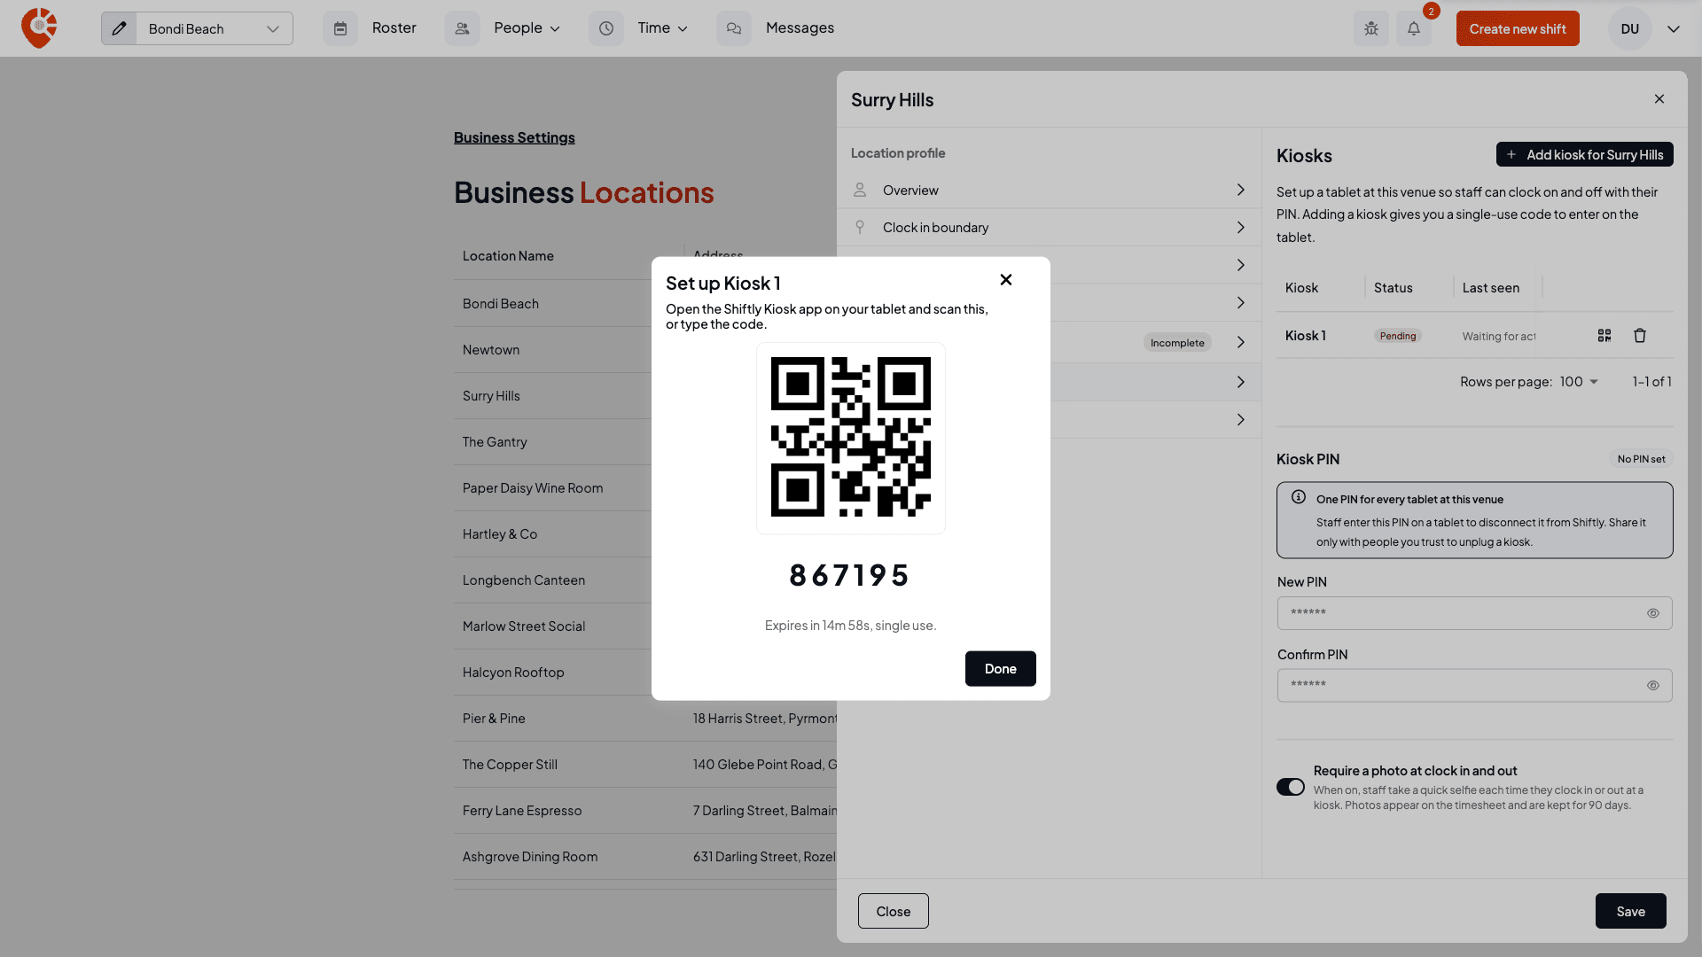Click the pencil edit icon beside Bondi Beach

[119, 28]
